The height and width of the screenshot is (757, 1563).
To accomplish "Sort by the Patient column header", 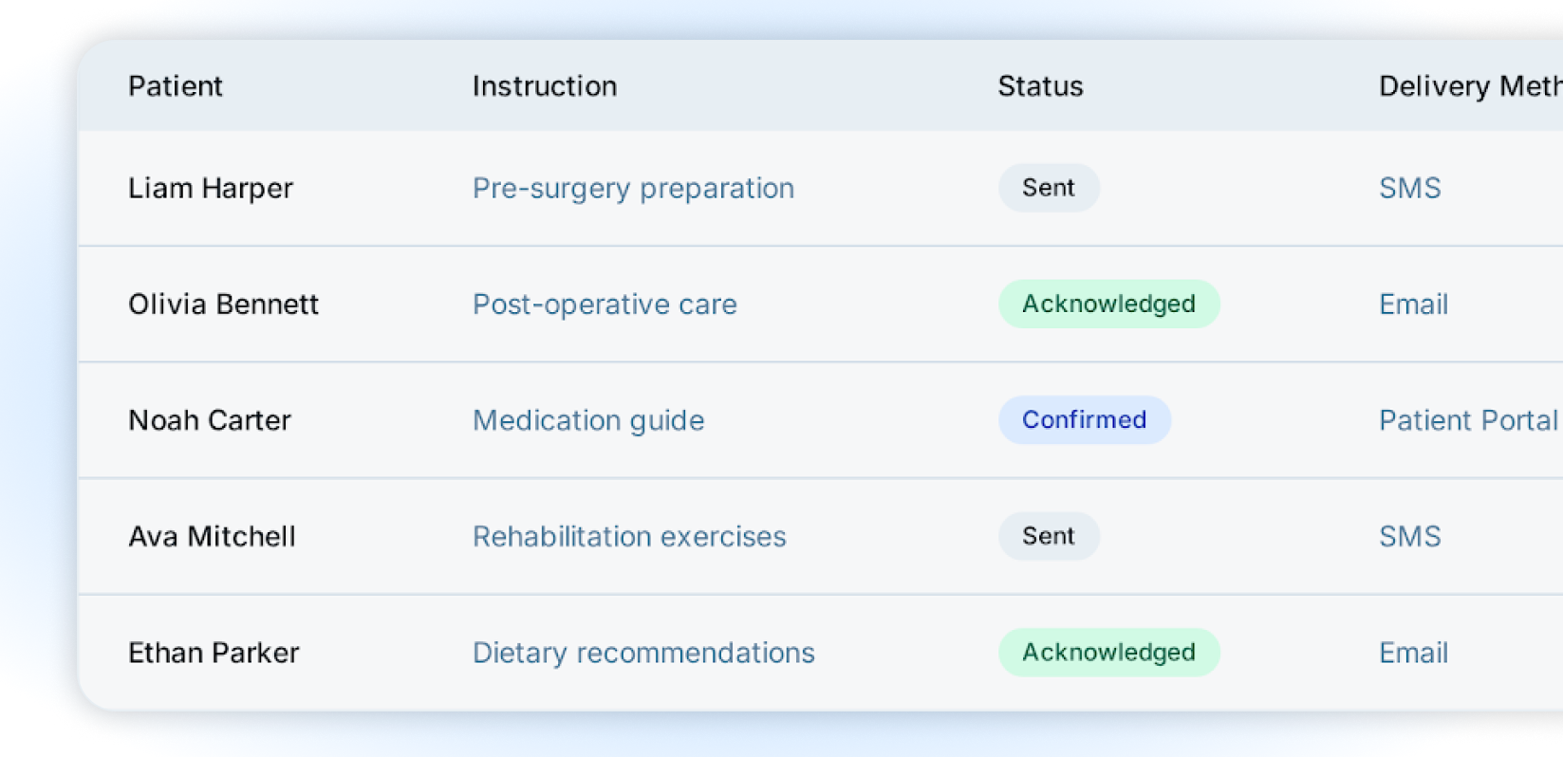I will point(176,86).
